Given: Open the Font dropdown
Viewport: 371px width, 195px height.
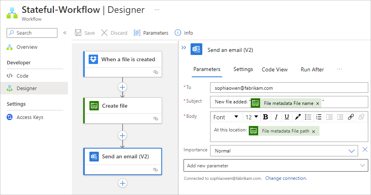Looking at the screenshot, I should [226, 117].
